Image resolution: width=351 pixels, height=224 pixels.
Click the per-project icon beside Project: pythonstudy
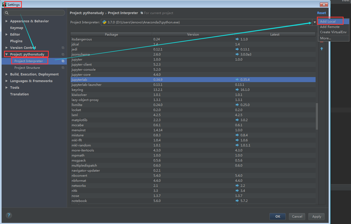point(63,54)
